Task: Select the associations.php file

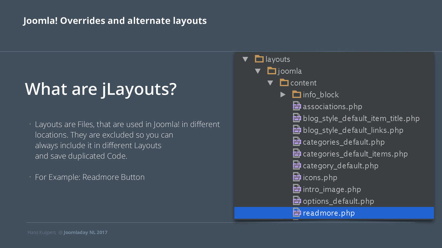Action: pyautogui.click(x=333, y=107)
